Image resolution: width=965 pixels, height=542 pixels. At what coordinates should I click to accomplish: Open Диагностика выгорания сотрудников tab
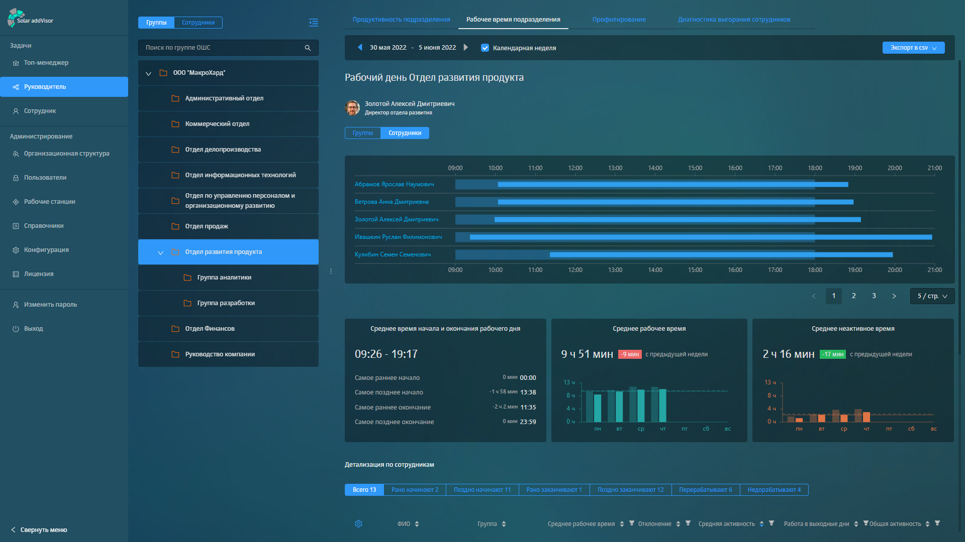[x=734, y=20]
